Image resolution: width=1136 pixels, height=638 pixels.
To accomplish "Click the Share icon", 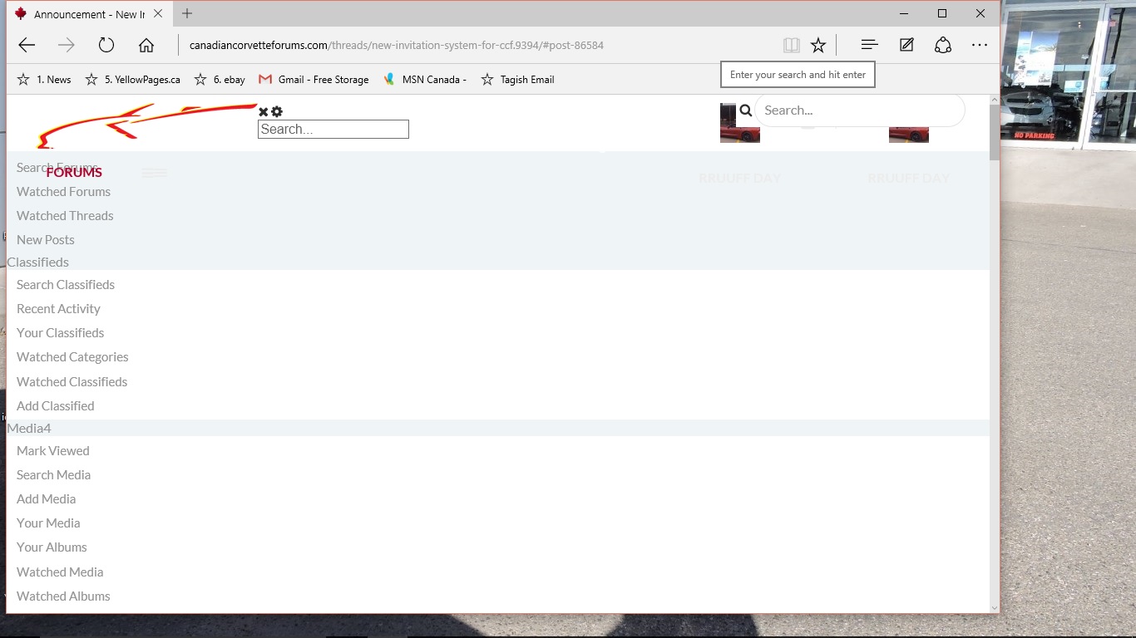I will (x=942, y=45).
